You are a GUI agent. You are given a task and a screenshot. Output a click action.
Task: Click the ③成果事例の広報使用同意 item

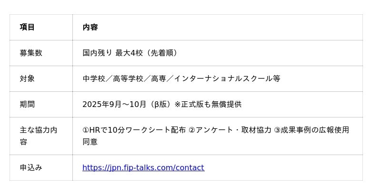[x=311, y=130]
